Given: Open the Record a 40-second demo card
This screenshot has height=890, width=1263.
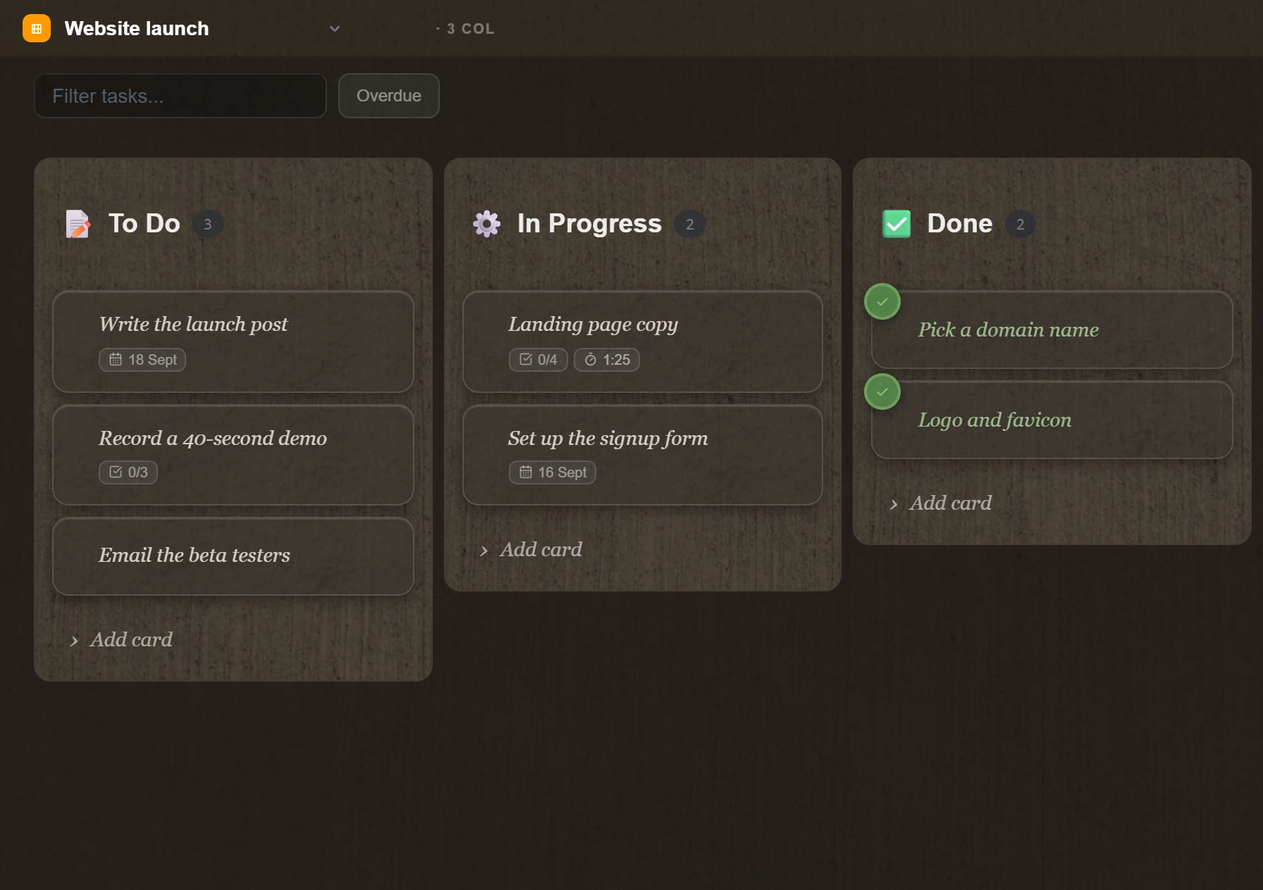Looking at the screenshot, I should (x=233, y=455).
